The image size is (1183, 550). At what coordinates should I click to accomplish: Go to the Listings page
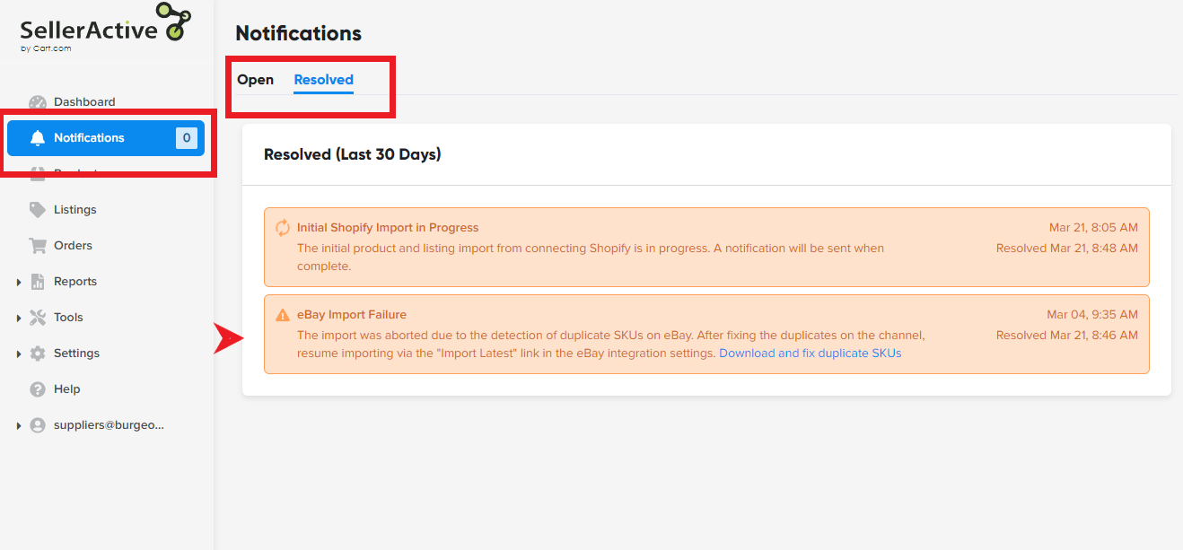click(74, 210)
